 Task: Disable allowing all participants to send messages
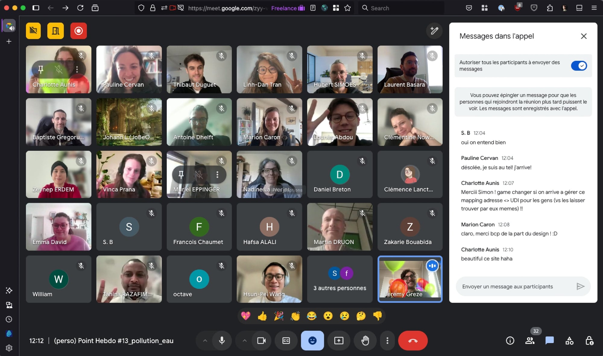[x=579, y=66]
